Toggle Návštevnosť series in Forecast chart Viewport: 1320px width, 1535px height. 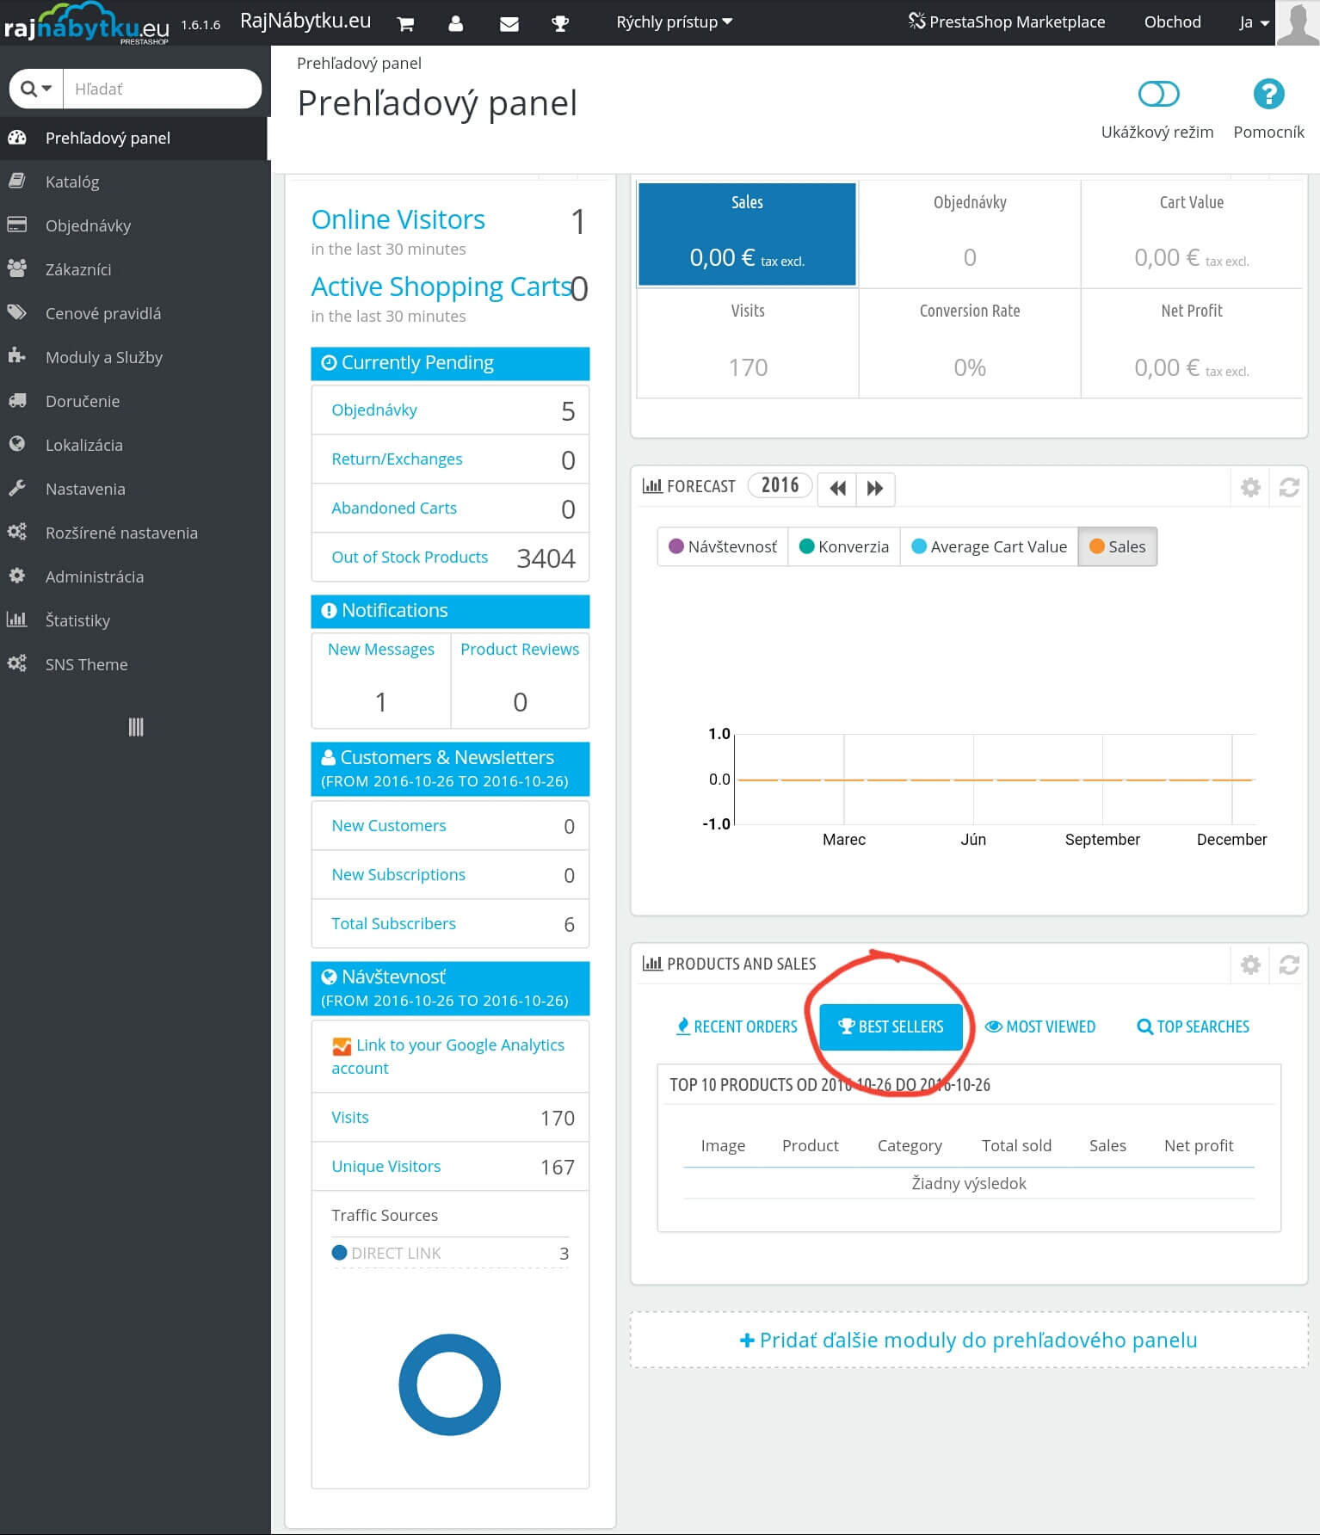pyautogui.click(x=723, y=547)
